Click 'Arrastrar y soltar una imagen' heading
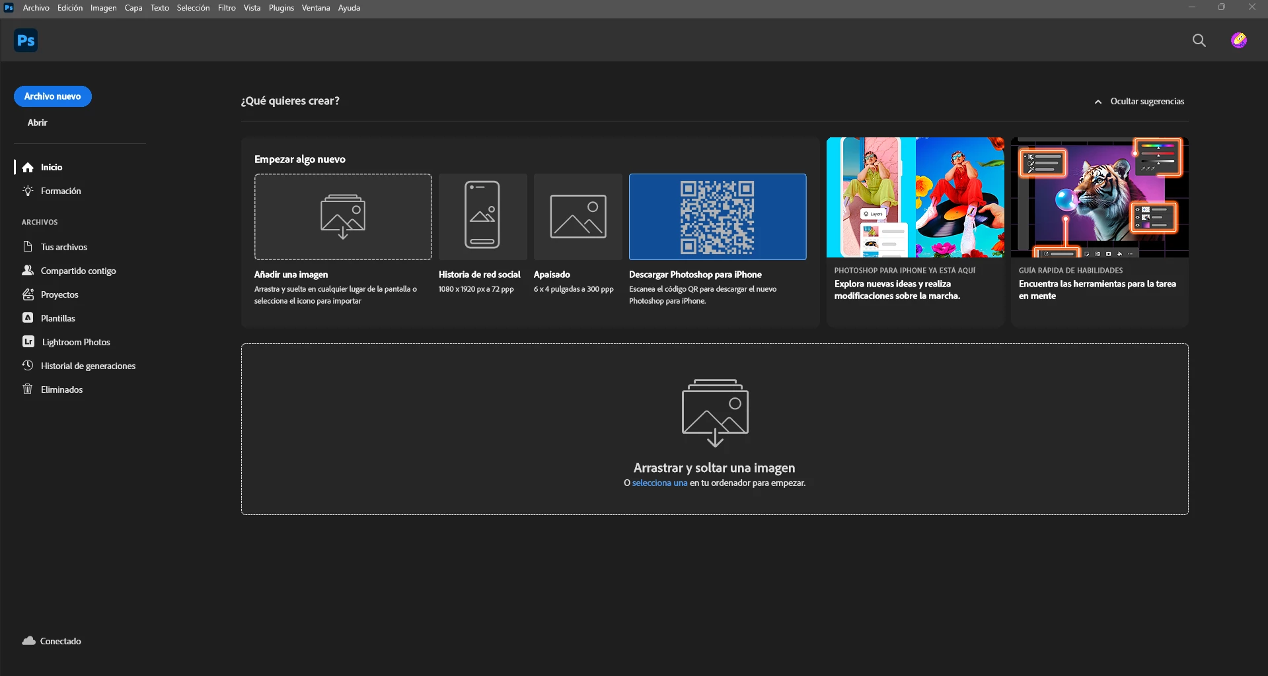This screenshot has width=1268, height=676. (714, 467)
